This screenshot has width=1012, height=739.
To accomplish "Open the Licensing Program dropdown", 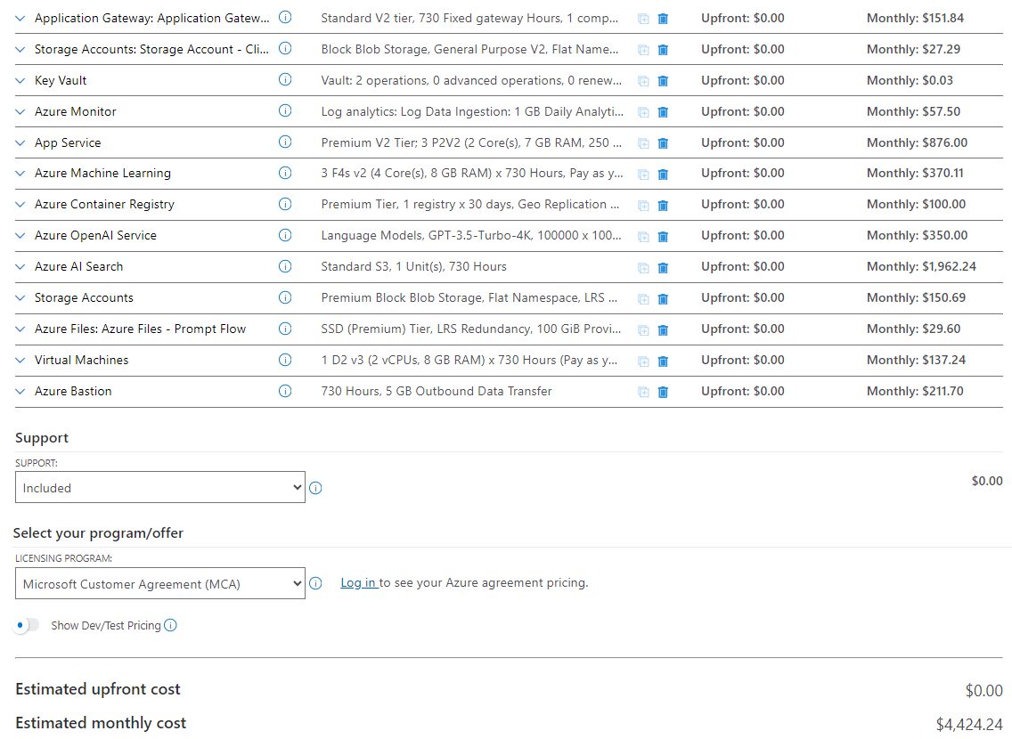I will click(160, 583).
